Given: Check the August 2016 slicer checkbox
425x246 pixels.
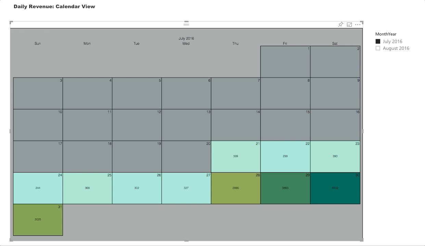Looking at the screenshot, I should (378, 48).
